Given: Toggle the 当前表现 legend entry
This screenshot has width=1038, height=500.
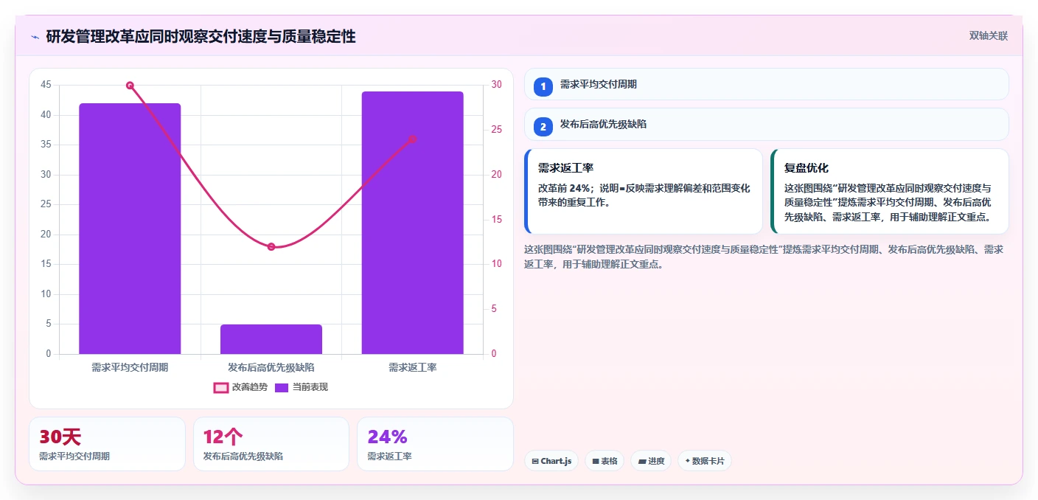Looking at the screenshot, I should (x=302, y=387).
